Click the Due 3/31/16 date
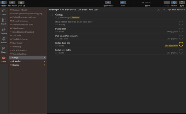This screenshot has width=186, height=114. tap(173, 32)
